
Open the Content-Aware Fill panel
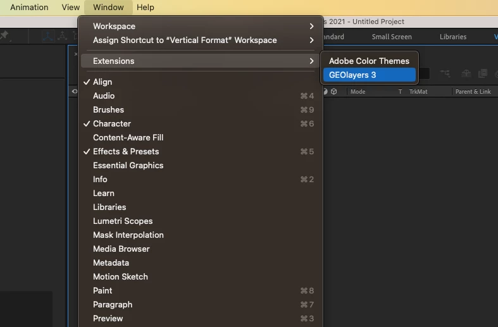(x=200, y=137)
